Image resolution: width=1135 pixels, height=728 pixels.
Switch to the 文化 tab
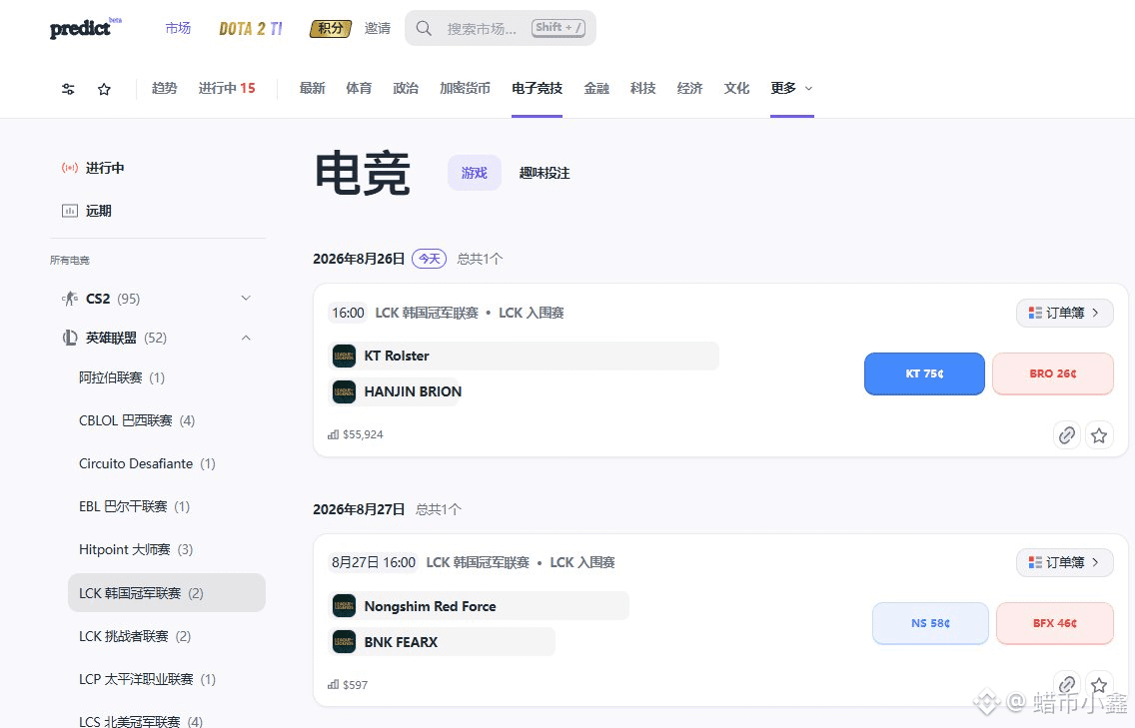click(736, 88)
